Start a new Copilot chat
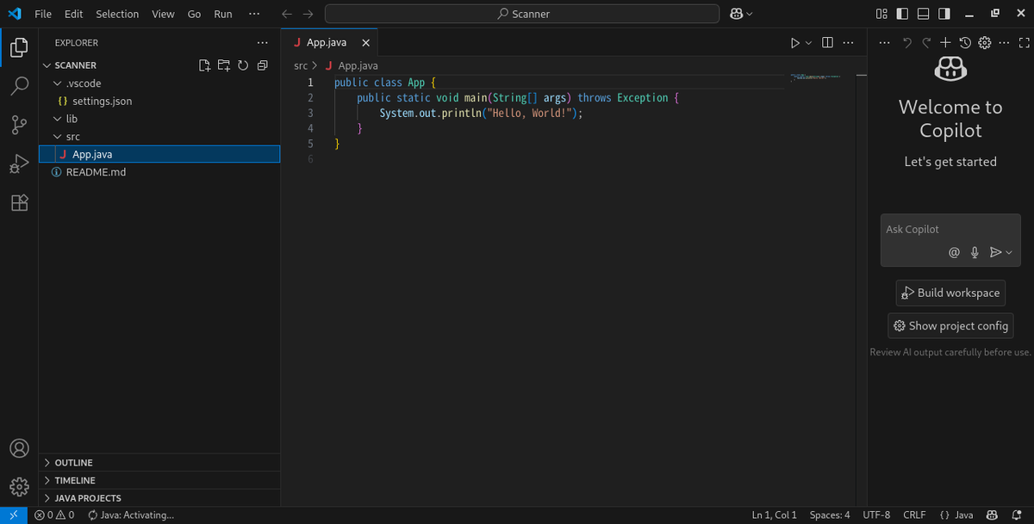 [x=945, y=42]
